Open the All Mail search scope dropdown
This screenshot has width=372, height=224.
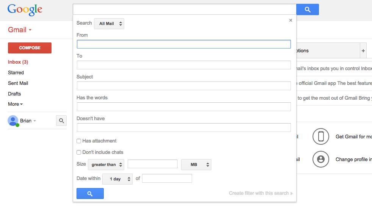click(109, 24)
